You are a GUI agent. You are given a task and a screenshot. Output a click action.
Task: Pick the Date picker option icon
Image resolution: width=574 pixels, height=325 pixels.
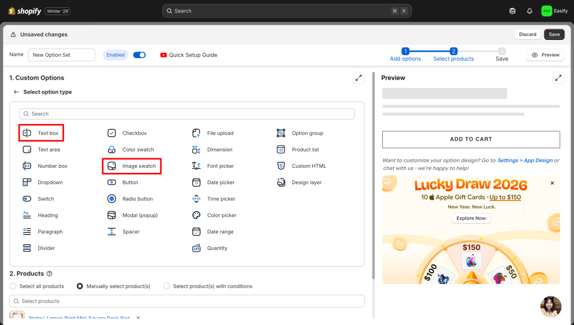pyautogui.click(x=196, y=182)
